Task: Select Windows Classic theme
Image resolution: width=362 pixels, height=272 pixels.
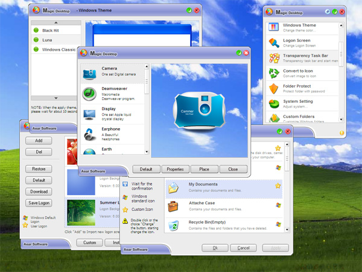Action: [56, 50]
